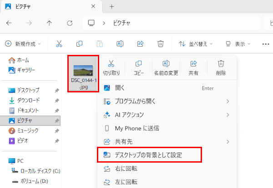
Task: Click the Share icon in the toolbar
Action: point(140,44)
